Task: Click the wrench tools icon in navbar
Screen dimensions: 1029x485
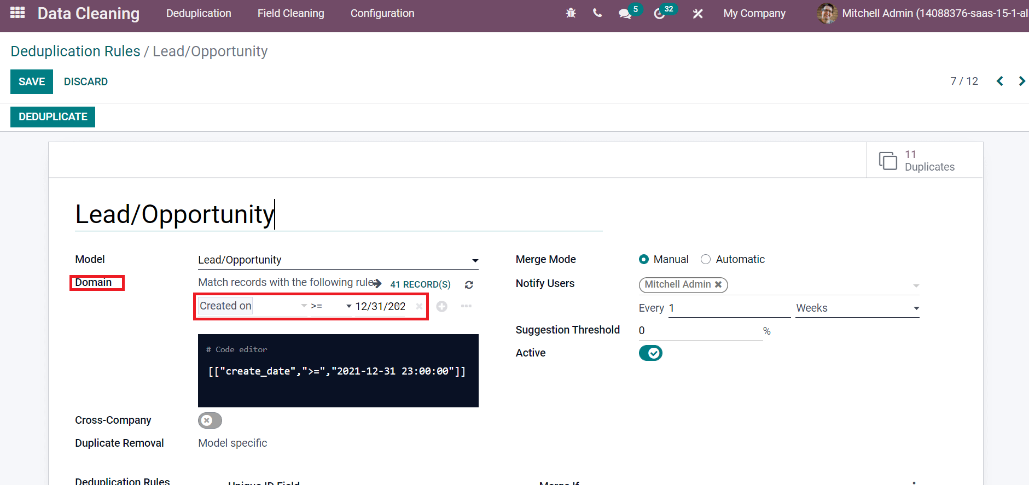Action: 697,13
